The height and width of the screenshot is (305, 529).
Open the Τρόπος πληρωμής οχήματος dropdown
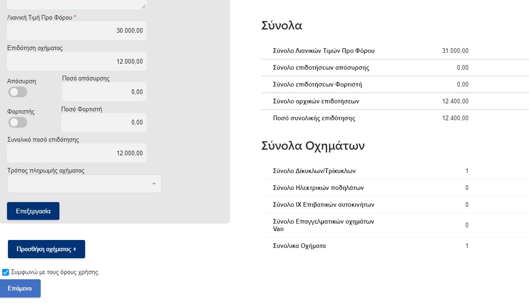coord(84,184)
